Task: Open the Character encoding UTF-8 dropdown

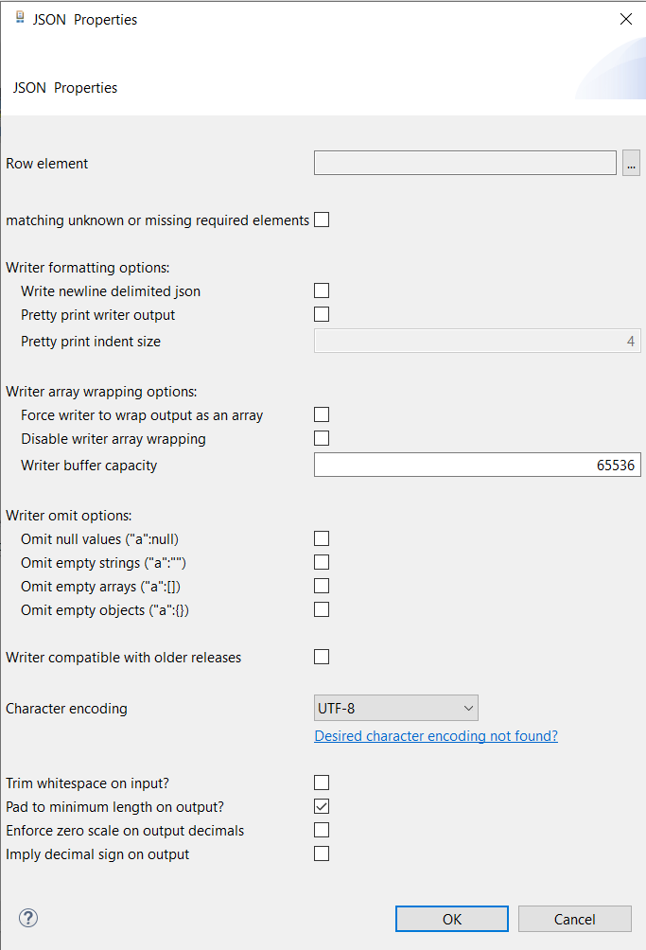Action: pyautogui.click(x=395, y=708)
